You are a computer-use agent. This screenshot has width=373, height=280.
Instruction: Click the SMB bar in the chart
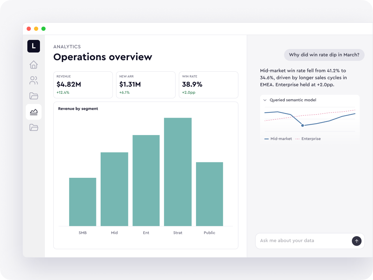tap(82, 202)
